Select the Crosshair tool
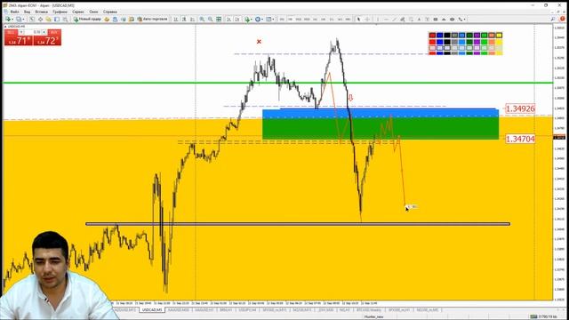Image resolution: width=569 pixels, height=320 pixels. (367, 19)
